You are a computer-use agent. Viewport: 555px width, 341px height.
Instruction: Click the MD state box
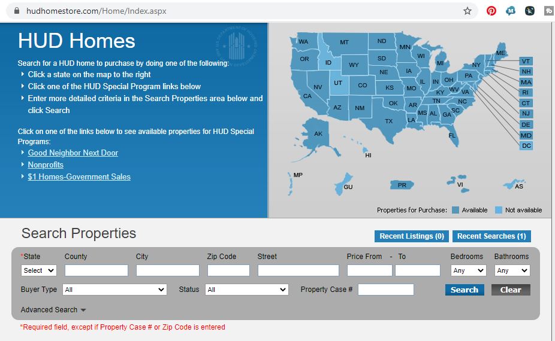[526, 135]
